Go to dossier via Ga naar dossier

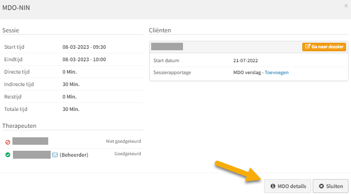[324, 47]
